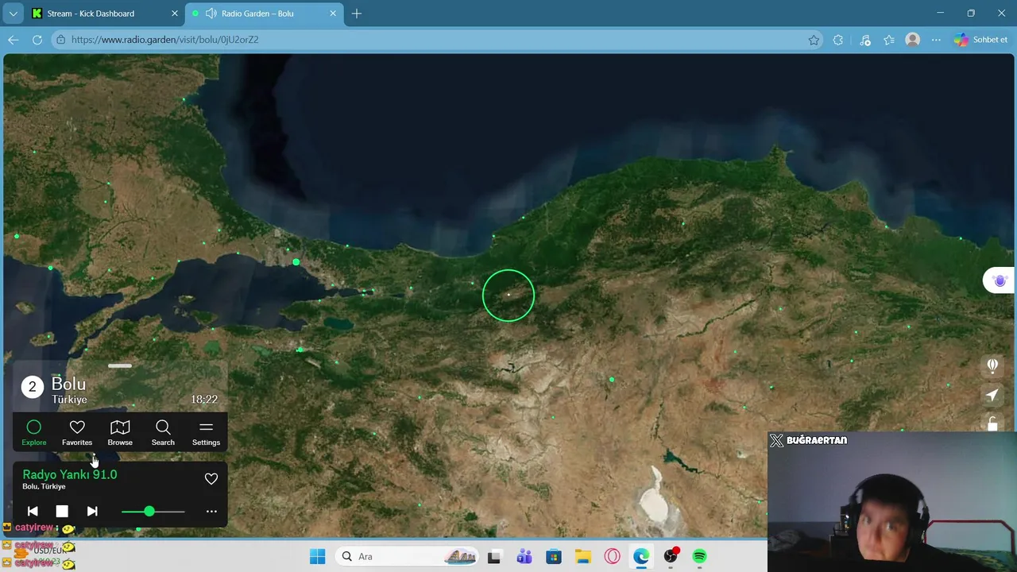Open Task View from the taskbar
Screen dimensions: 1017x572
[x=494, y=556]
